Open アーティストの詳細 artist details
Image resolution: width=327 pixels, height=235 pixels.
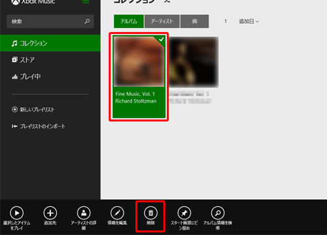pyautogui.click(x=84, y=218)
